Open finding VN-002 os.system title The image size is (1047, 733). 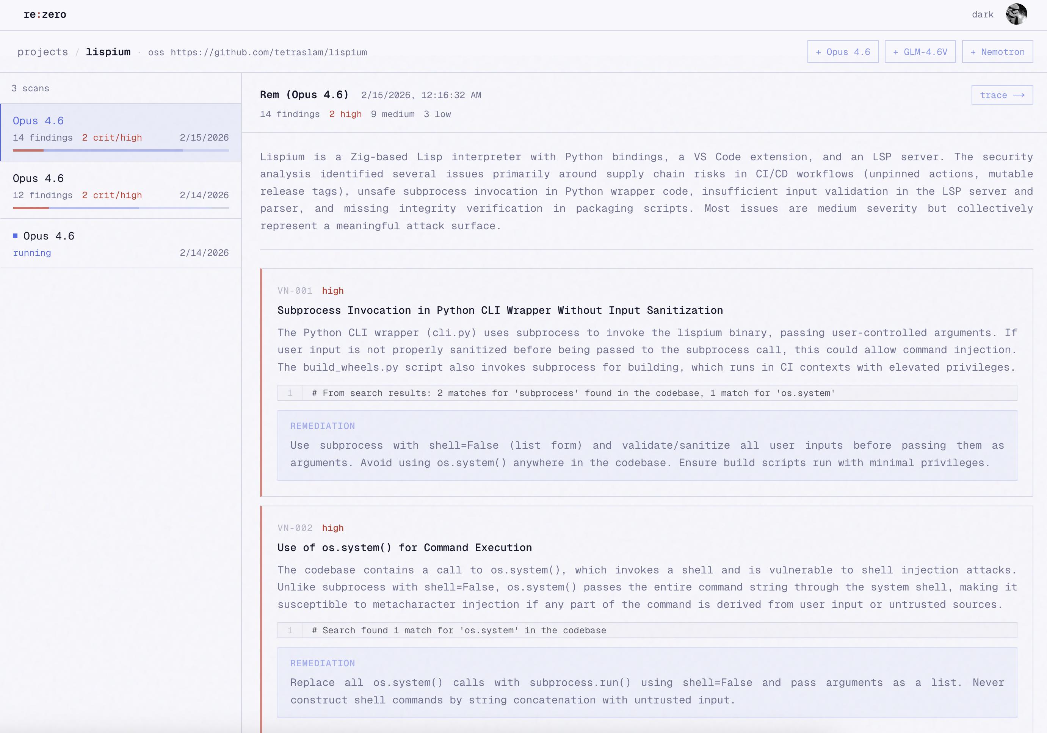(x=404, y=547)
